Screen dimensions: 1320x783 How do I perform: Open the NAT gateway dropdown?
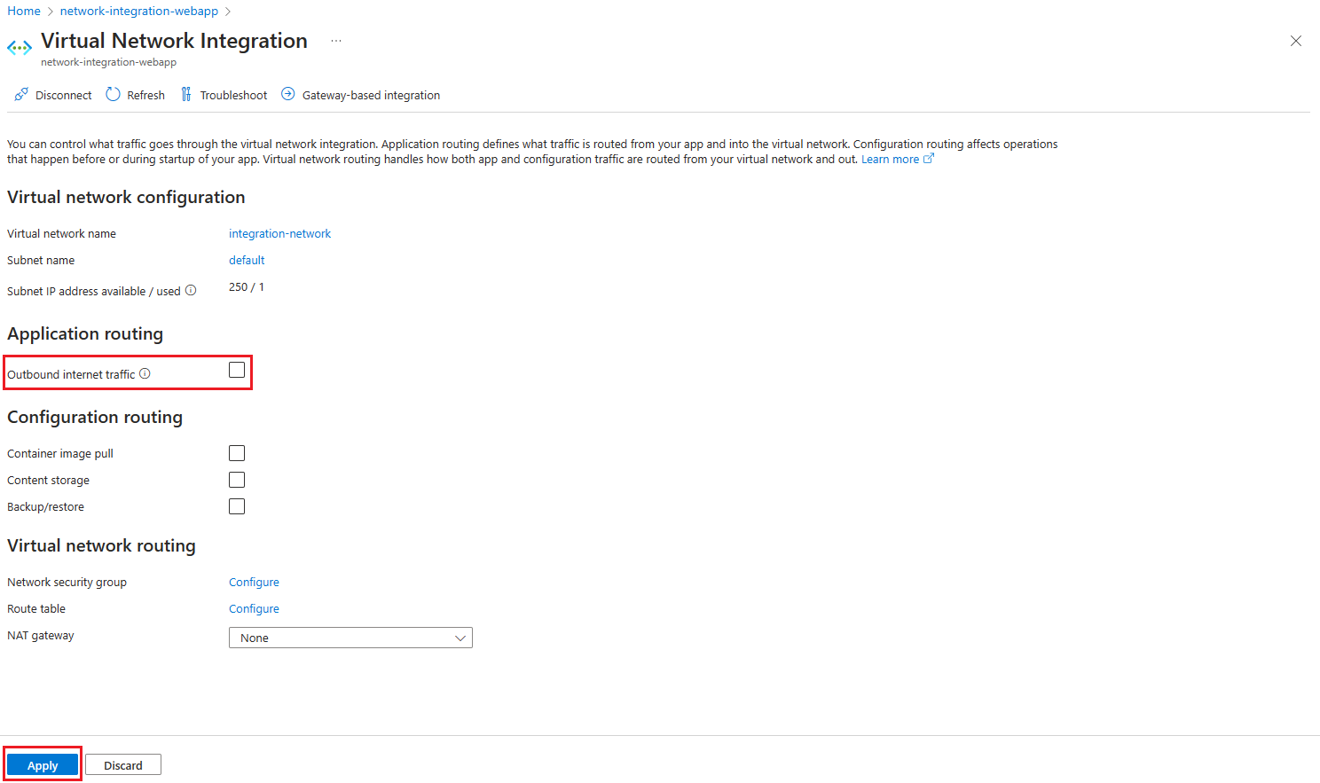(350, 637)
